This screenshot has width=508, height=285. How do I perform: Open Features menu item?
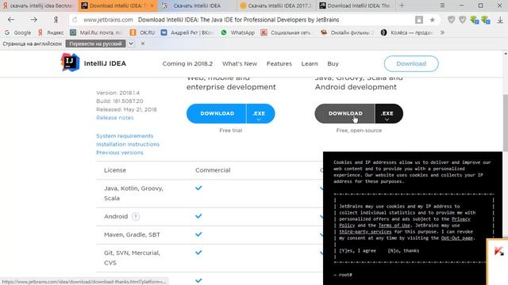click(x=279, y=63)
